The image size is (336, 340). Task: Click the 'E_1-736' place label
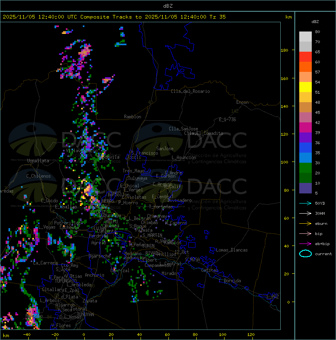point(227,120)
